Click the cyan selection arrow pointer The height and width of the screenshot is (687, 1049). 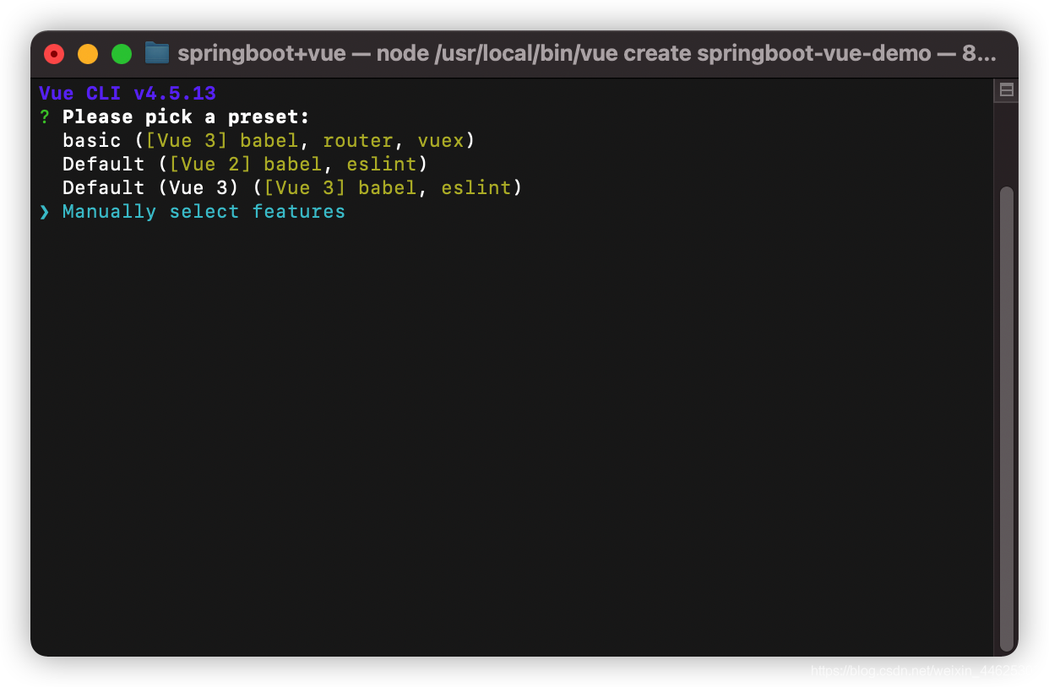pos(45,211)
